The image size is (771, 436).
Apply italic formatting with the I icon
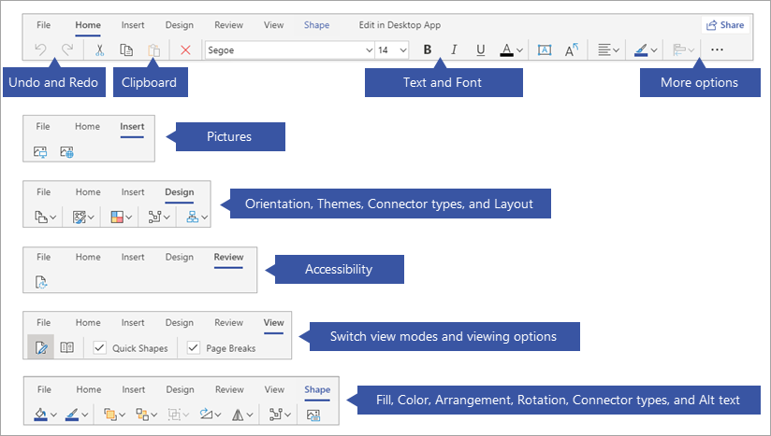454,50
